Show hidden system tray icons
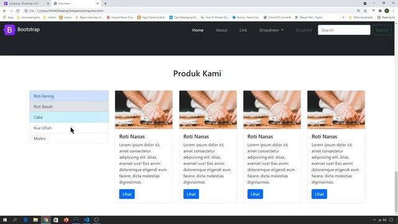The height and width of the screenshot is (224, 398). 374,220
